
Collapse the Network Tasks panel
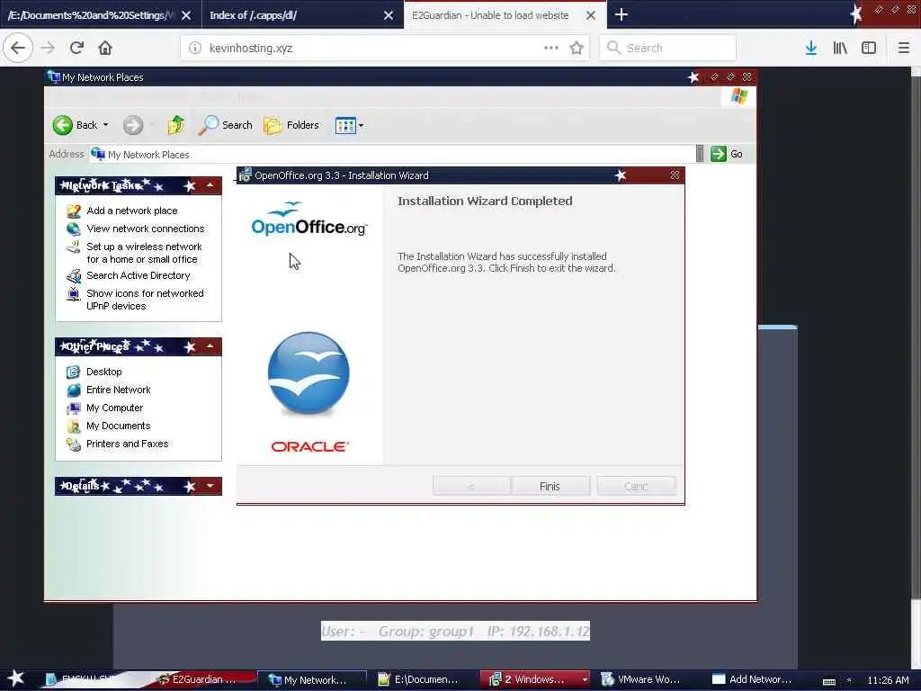(210, 185)
